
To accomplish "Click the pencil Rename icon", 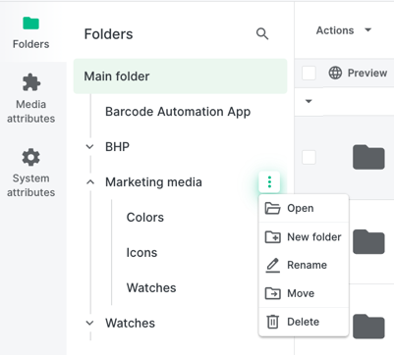I will [272, 265].
